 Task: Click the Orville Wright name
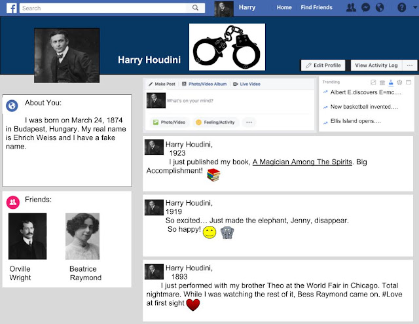tap(20, 273)
